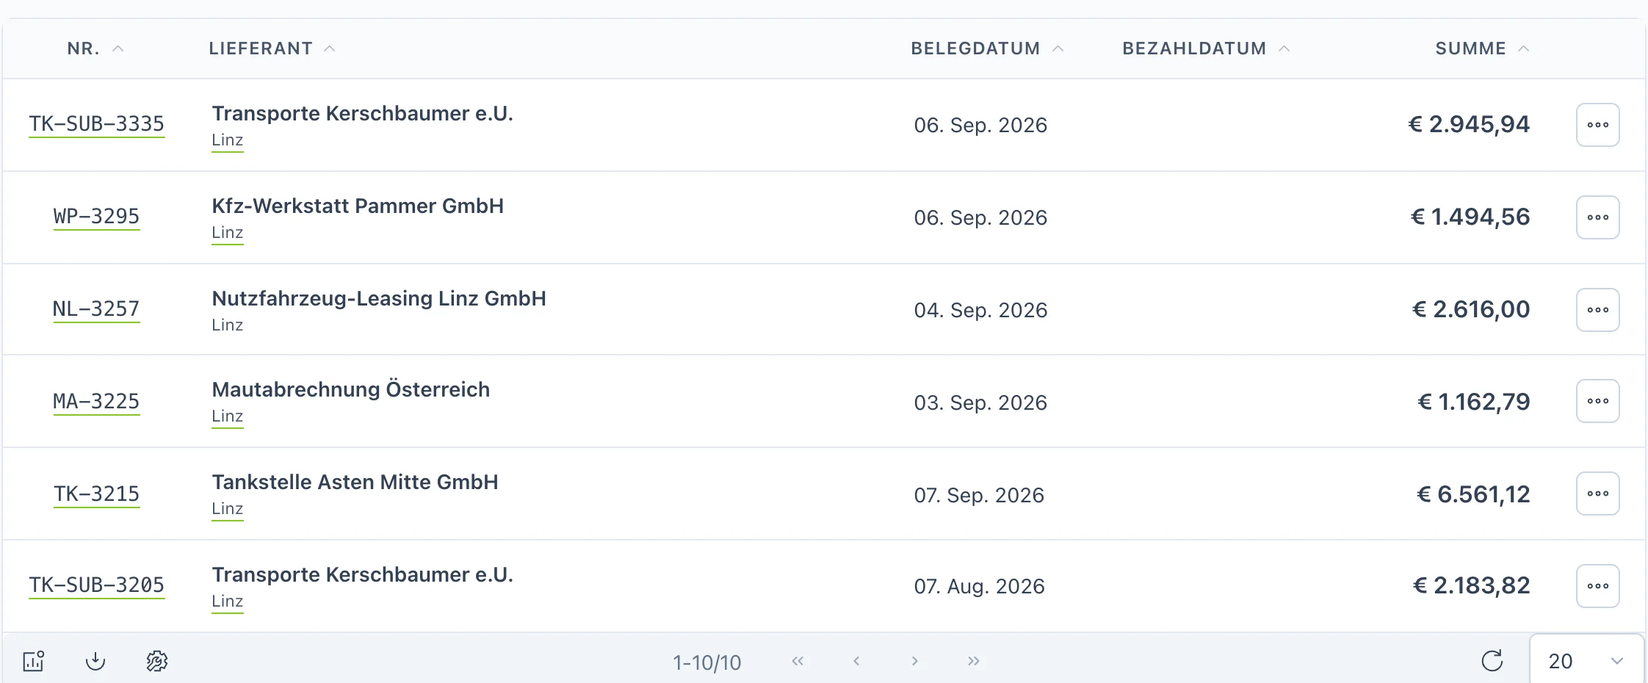Open invoice link MA-3225
The width and height of the screenshot is (1648, 683).
[96, 402]
